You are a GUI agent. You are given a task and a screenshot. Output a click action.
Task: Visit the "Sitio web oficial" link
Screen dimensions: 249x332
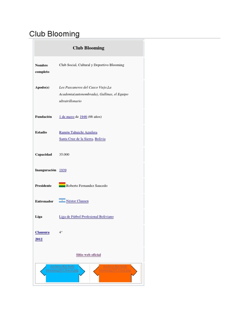[x=89, y=255]
